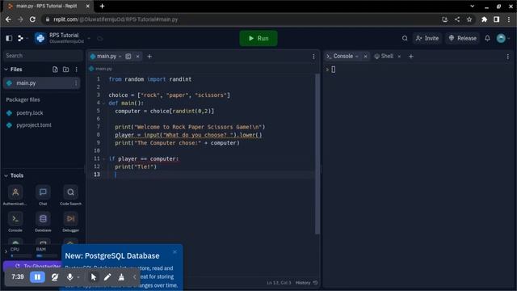The image size is (517, 291).
Task: Select the pointer tool in recorder bar
Action: coord(94,277)
